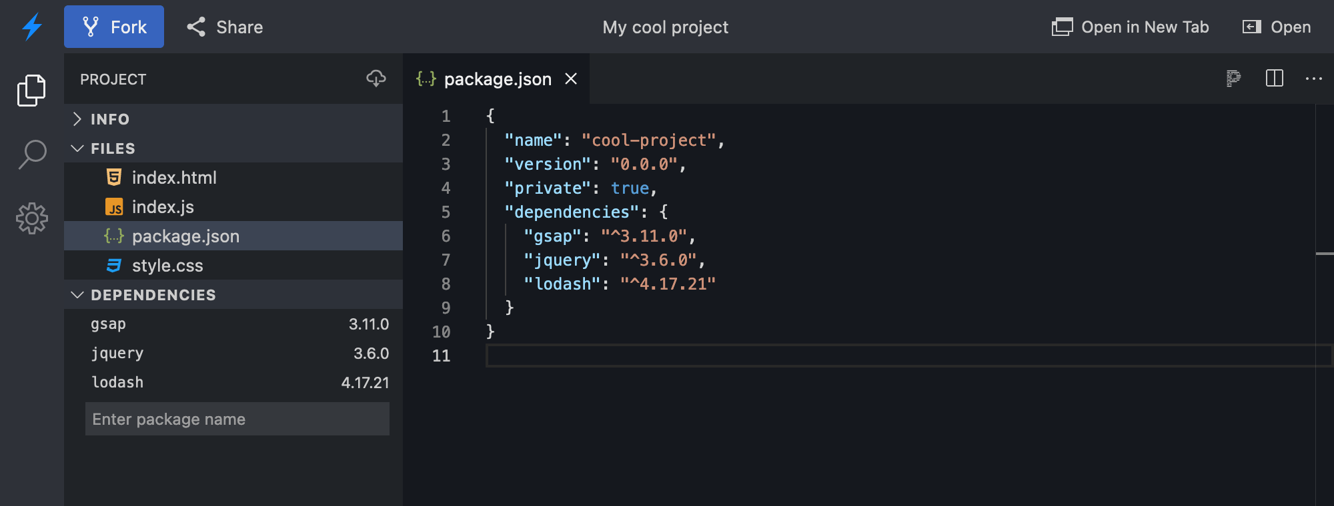Open the editor more actions ellipsis
This screenshot has width=1334, height=506.
(x=1313, y=79)
